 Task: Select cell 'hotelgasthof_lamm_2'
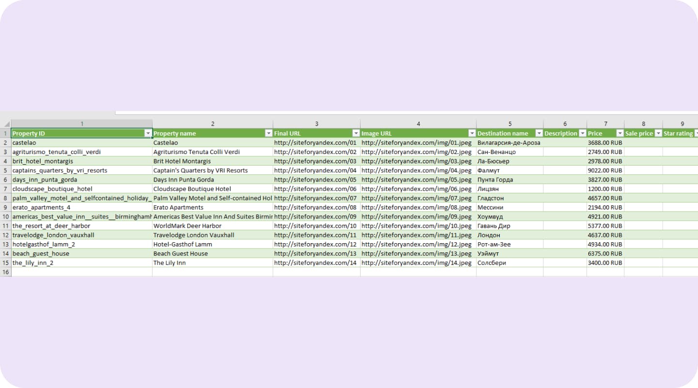point(81,244)
